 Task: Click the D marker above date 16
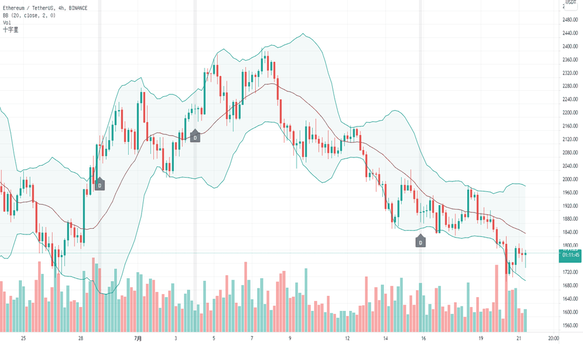421,241
